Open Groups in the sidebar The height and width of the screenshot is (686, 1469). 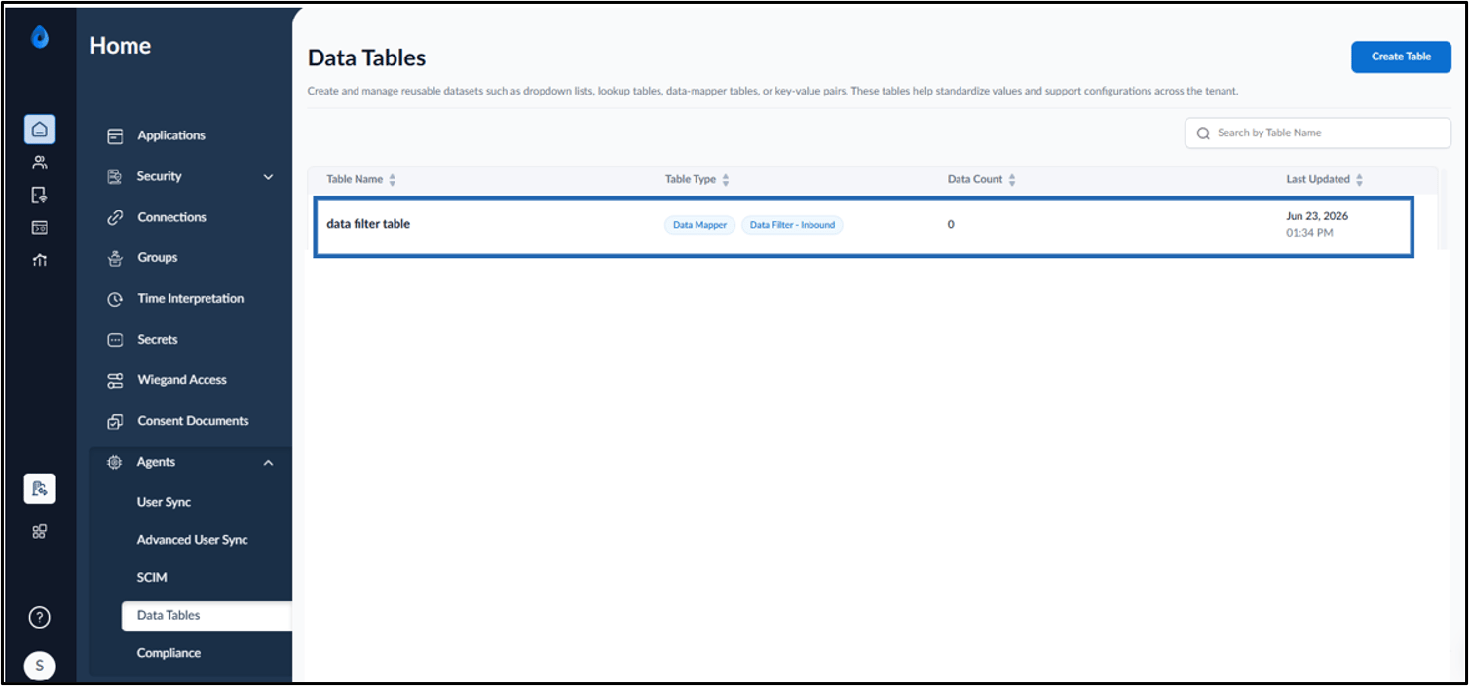158,258
